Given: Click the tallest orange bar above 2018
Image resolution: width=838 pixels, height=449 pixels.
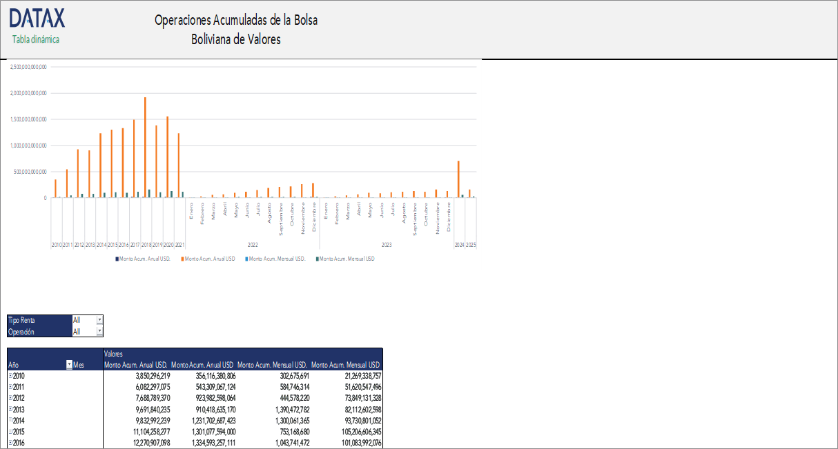Looking at the screenshot, I should 146,148.
